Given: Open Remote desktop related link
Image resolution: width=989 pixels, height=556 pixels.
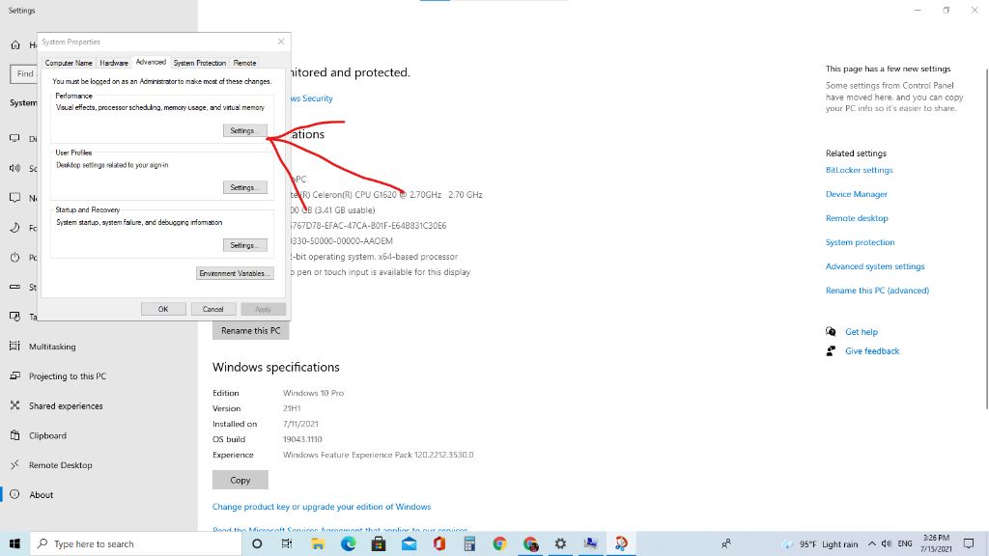Looking at the screenshot, I should [857, 218].
